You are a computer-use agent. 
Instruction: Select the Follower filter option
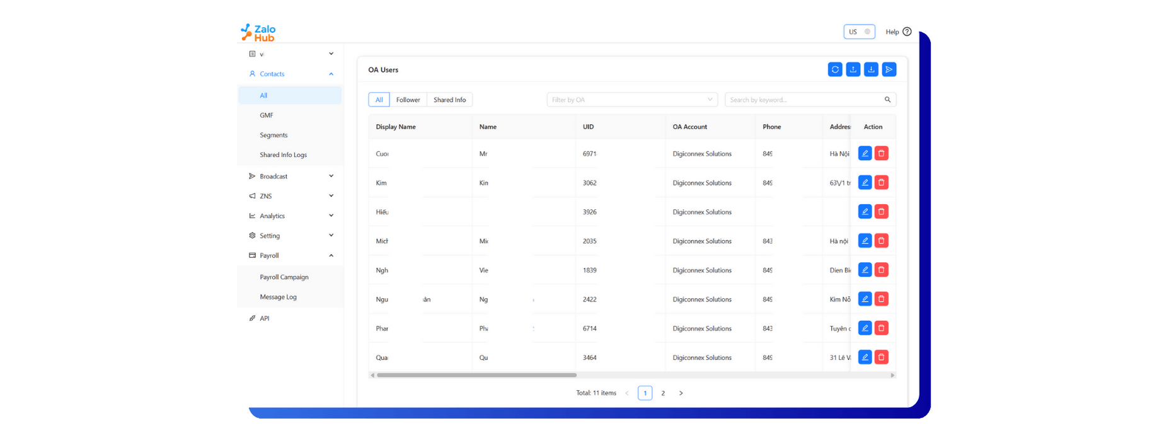(x=408, y=100)
